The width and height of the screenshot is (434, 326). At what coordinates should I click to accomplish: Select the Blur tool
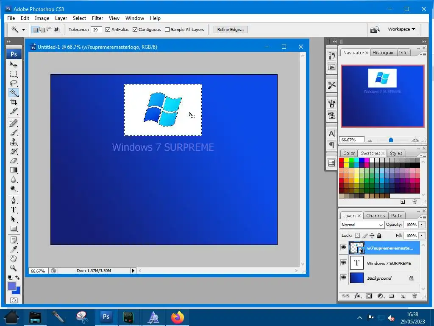[13, 180]
